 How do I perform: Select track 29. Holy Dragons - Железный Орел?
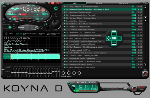tap(102, 6)
